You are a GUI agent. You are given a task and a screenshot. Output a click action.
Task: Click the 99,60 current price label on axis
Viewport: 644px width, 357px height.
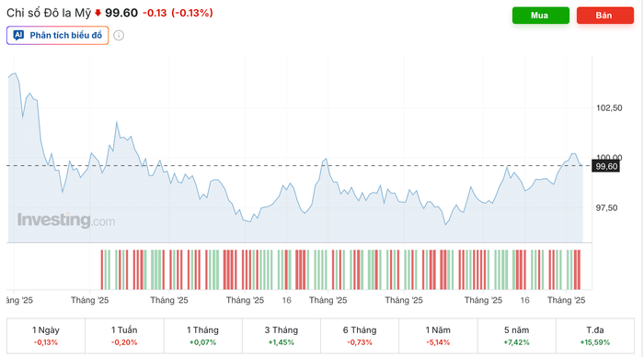pos(605,166)
